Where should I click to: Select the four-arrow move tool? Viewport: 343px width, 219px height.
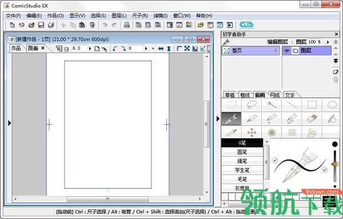point(252,132)
